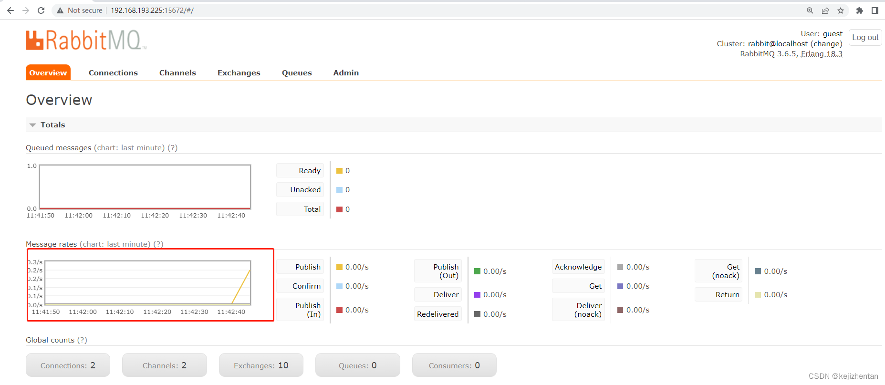Click the browser forward arrow
The height and width of the screenshot is (385, 885).
26,10
